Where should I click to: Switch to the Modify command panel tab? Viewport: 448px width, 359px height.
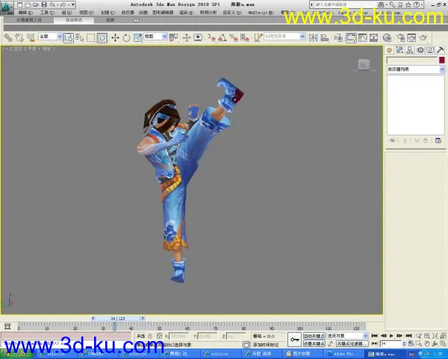point(399,50)
